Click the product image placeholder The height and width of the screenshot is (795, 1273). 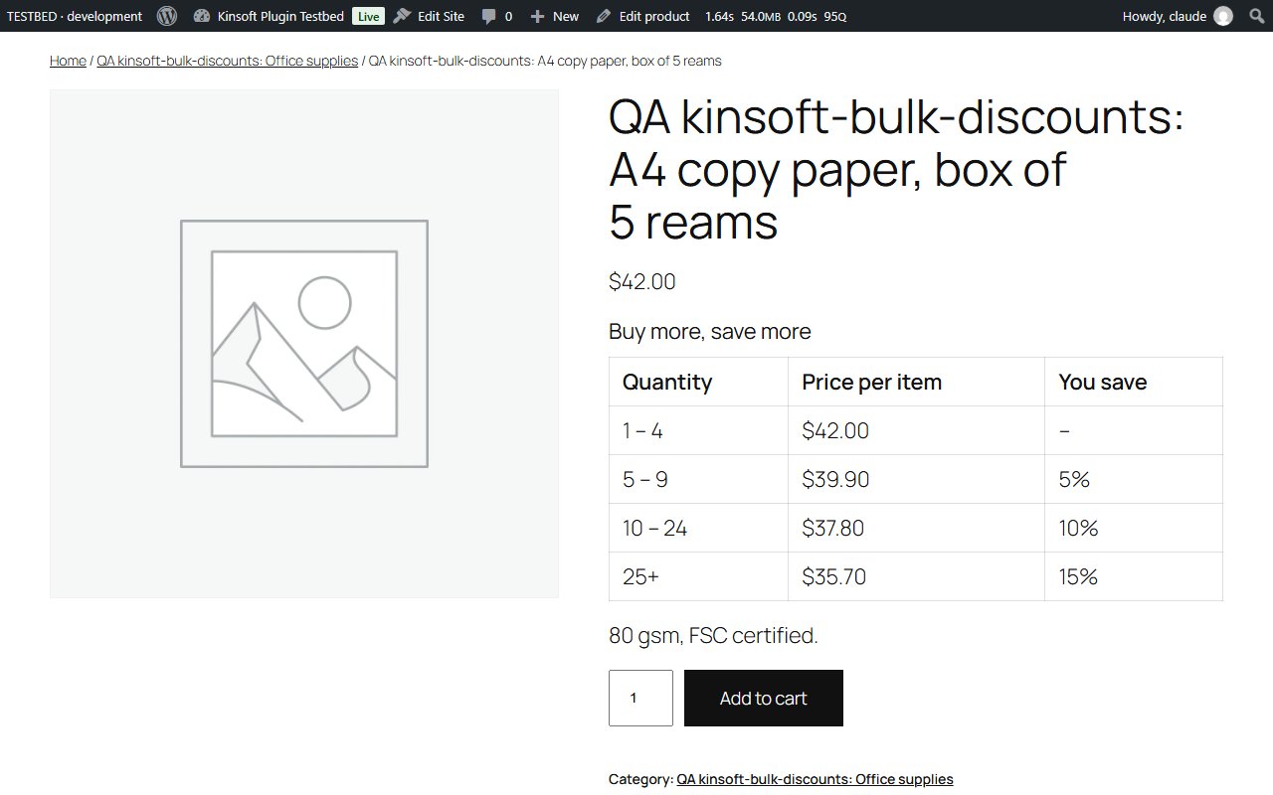[304, 344]
